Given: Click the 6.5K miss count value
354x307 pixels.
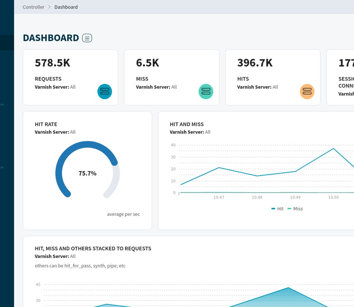Looking at the screenshot, I should tap(148, 63).
